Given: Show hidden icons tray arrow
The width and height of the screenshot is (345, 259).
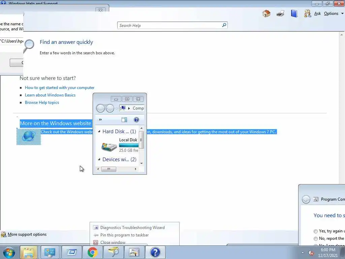Looking at the screenshot, I should coord(303,253).
